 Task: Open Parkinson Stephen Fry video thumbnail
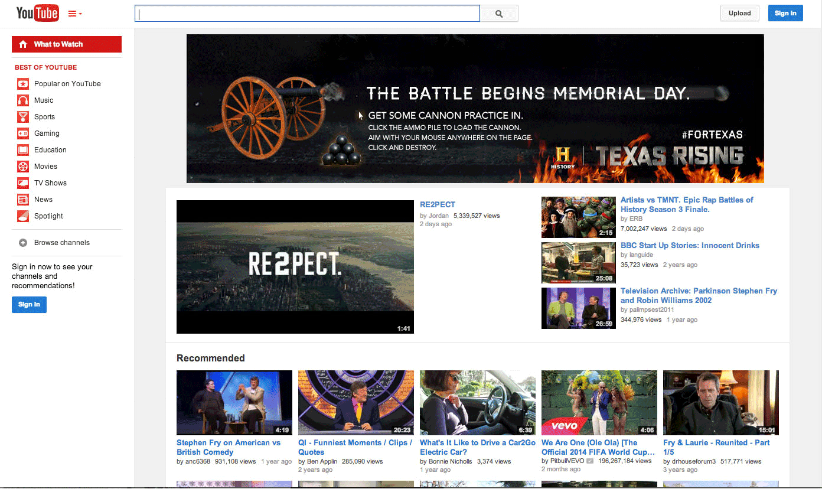pos(579,308)
